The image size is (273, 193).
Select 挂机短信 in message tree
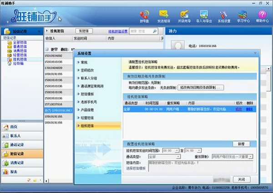(x=20, y=59)
